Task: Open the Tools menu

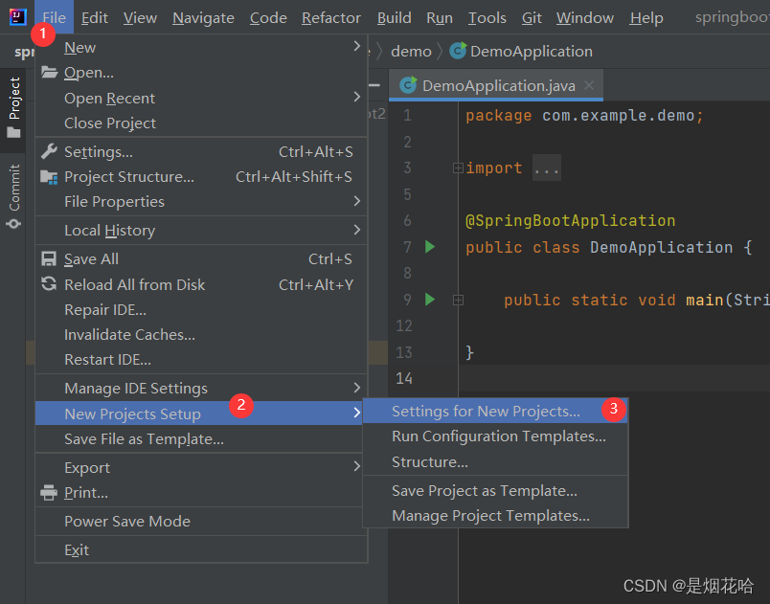Action: (x=487, y=17)
